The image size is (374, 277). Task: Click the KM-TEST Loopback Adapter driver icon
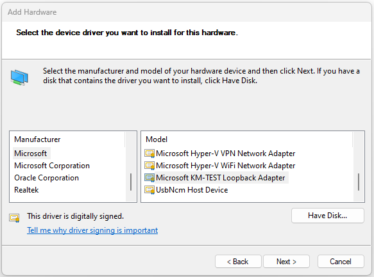coord(149,178)
